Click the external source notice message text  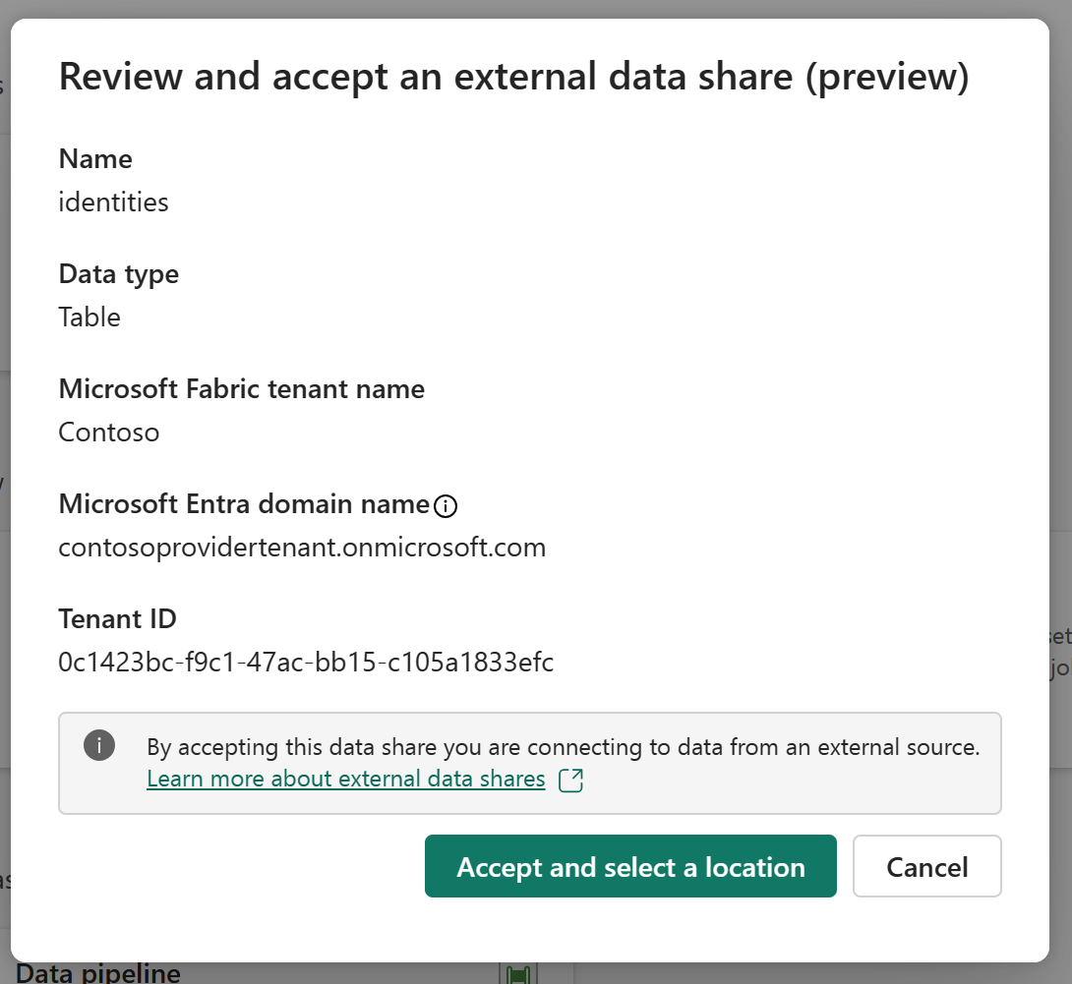pos(563,747)
